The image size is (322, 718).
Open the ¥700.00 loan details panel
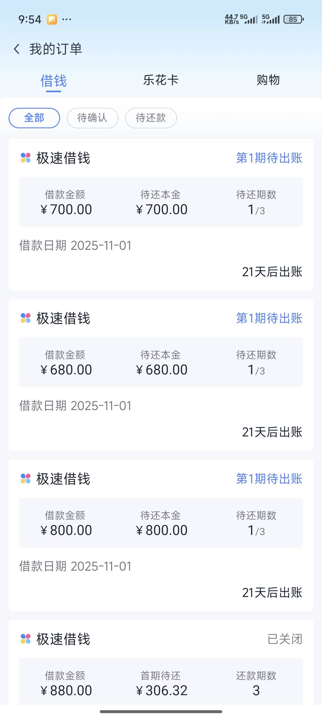pyautogui.click(x=161, y=202)
